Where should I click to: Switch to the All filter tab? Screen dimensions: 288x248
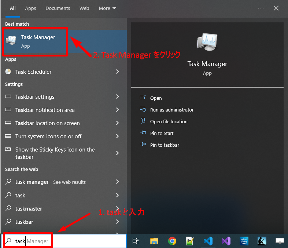point(13,8)
